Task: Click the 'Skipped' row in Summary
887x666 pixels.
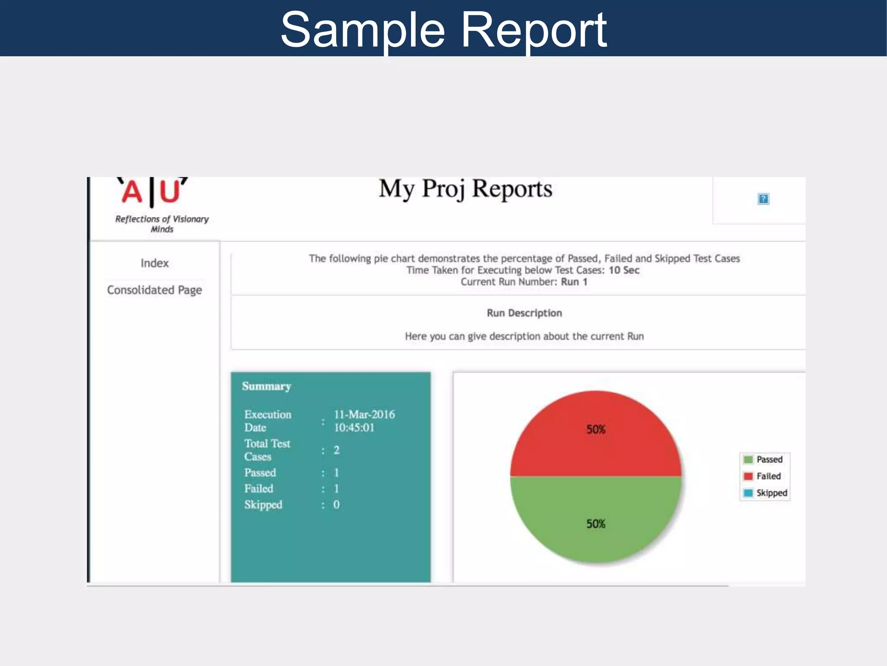Action: 292,504
